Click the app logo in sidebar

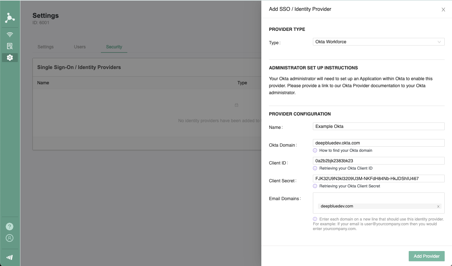10,18
